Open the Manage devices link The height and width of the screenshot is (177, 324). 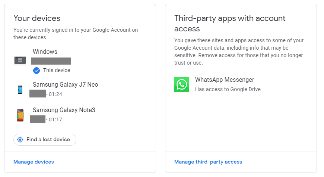34,162
